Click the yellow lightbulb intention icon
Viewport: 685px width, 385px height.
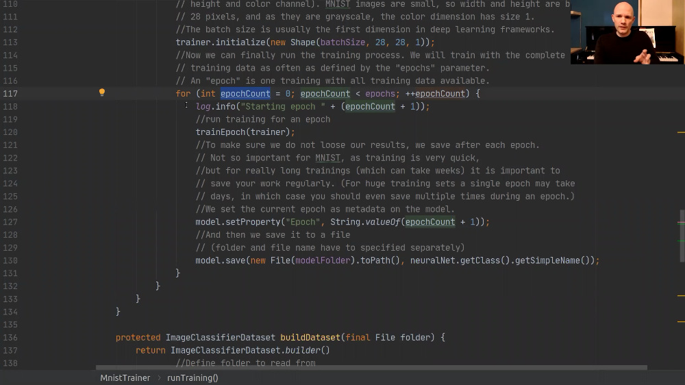102,92
